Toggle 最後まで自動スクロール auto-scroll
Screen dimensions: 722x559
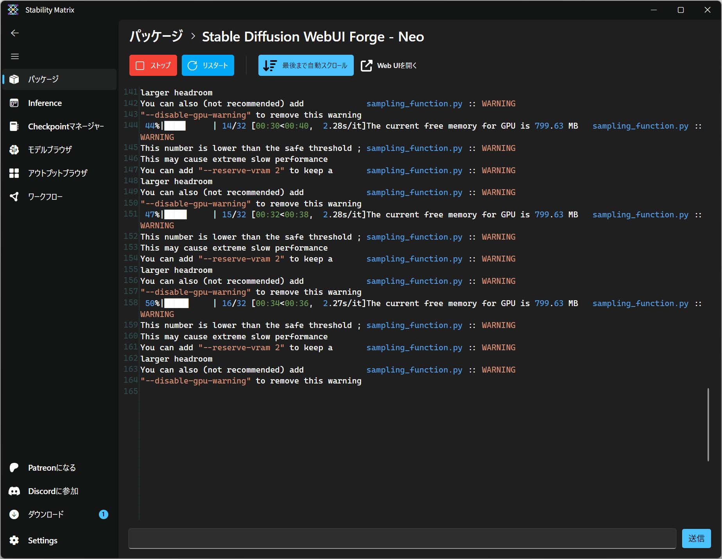(x=306, y=65)
